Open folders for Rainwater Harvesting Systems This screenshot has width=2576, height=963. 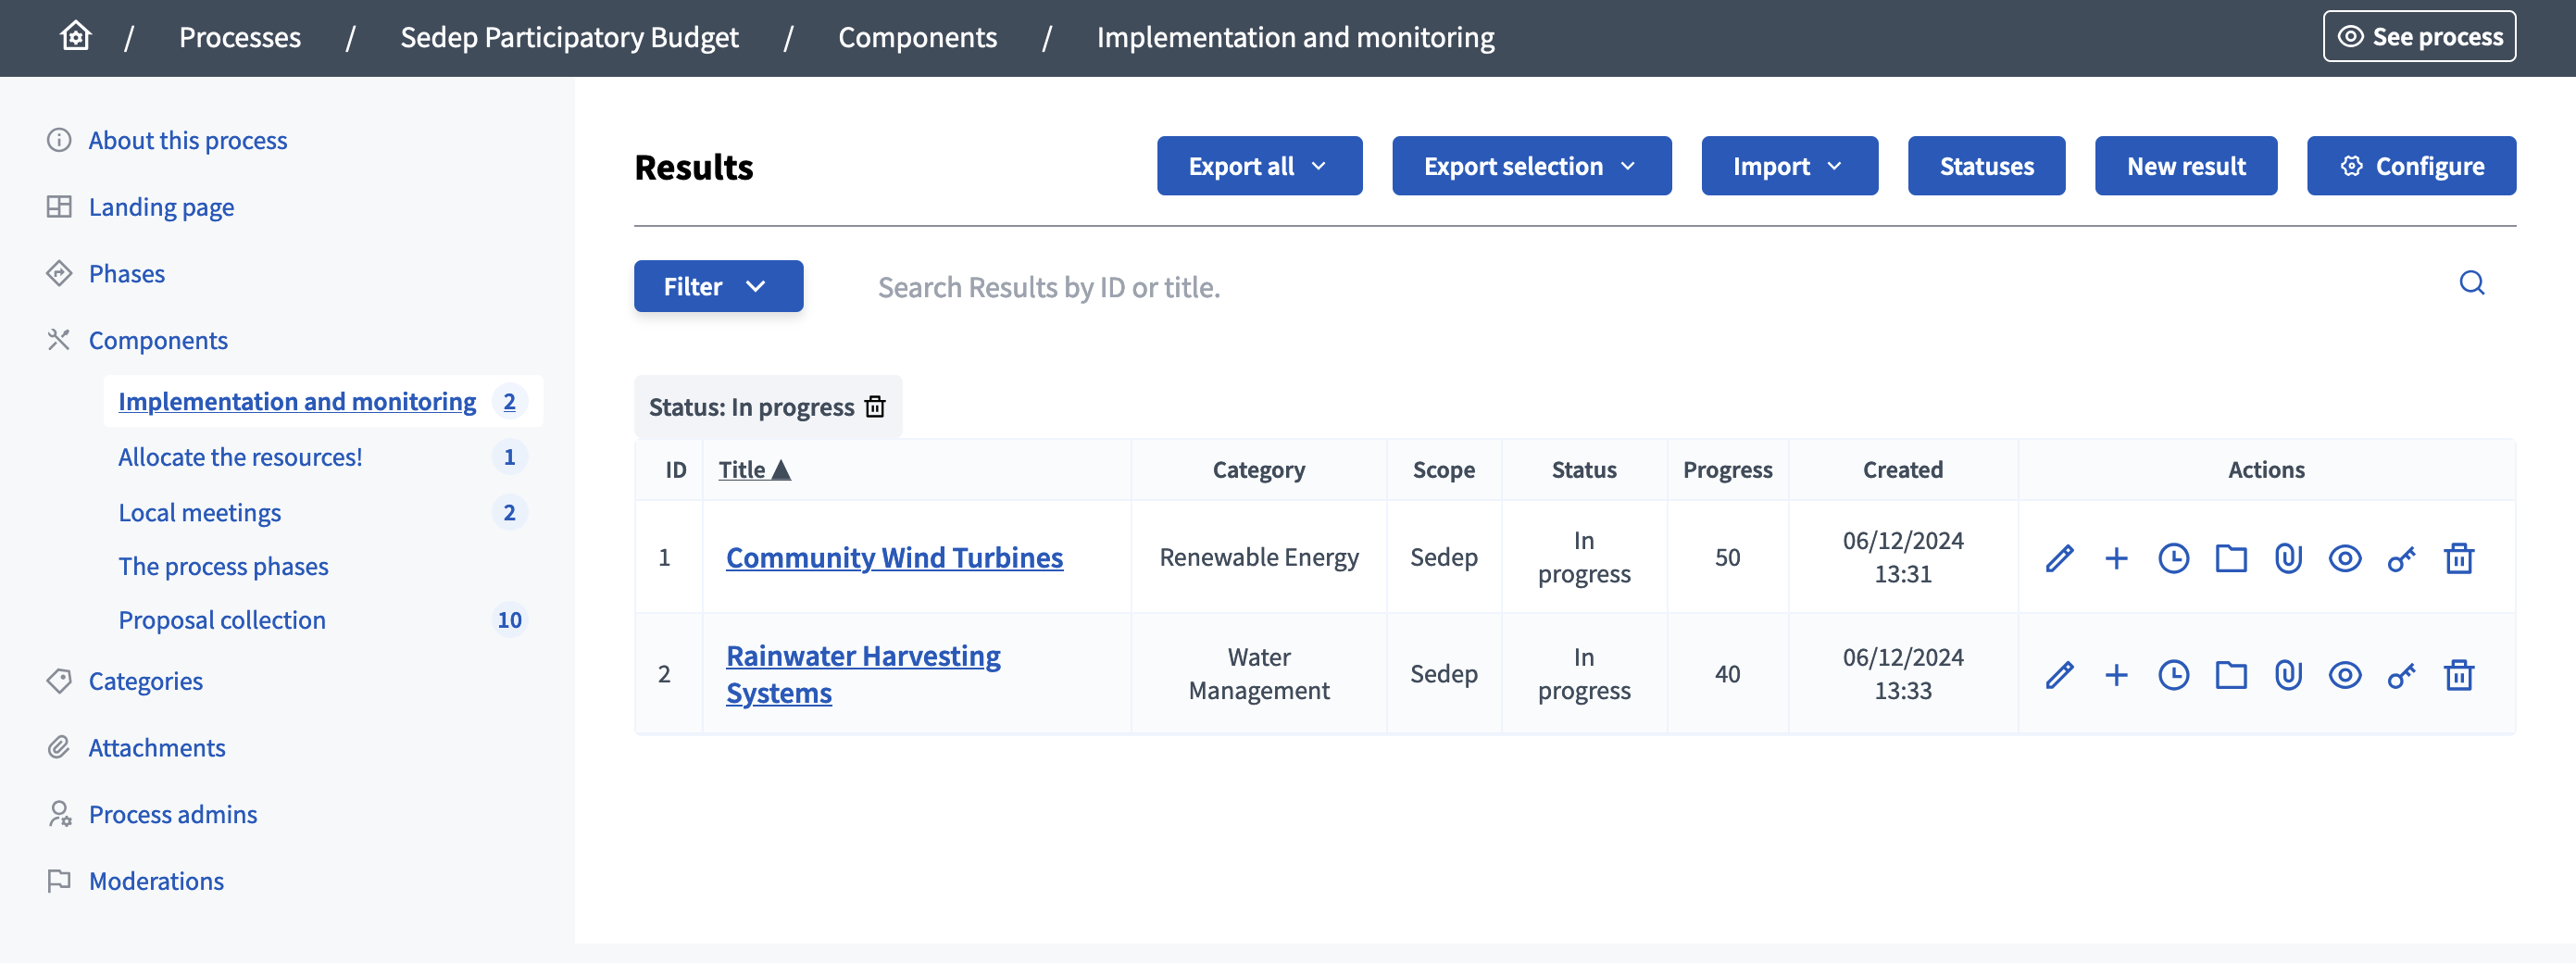[2230, 675]
